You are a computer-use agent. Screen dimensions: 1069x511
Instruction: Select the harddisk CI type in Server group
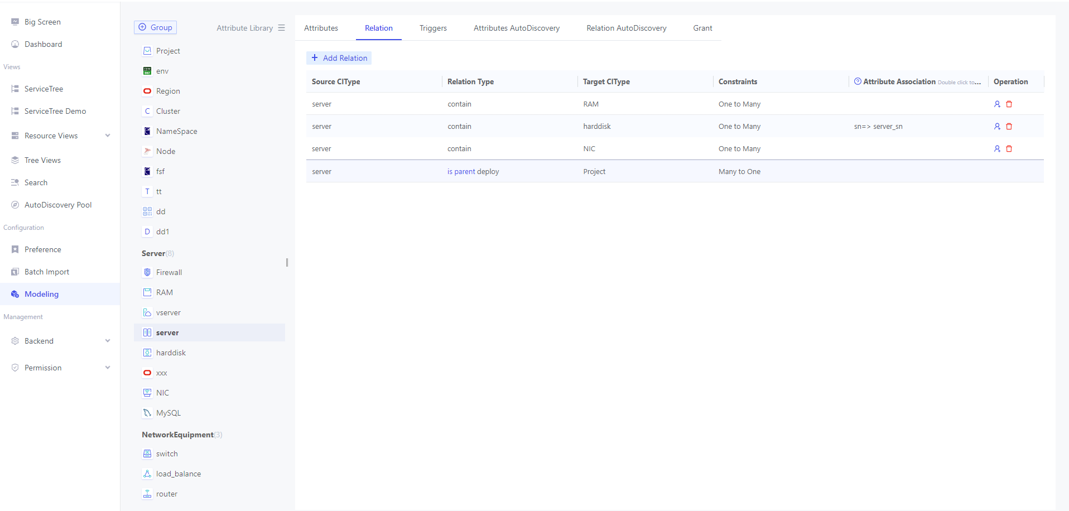click(x=171, y=353)
